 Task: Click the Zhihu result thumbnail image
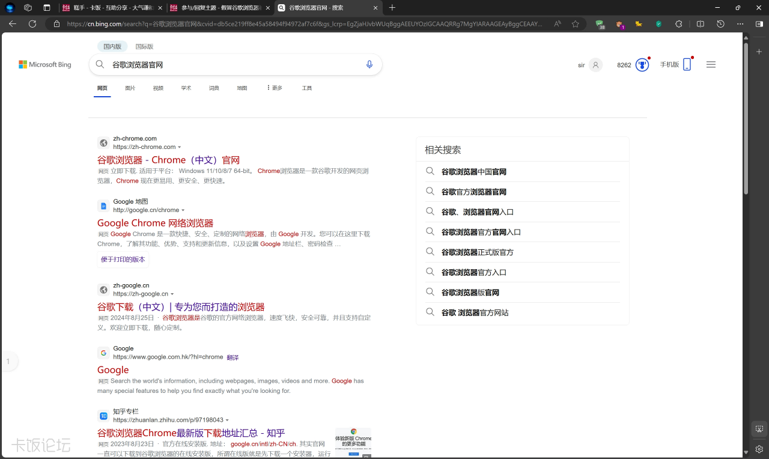pos(353,443)
